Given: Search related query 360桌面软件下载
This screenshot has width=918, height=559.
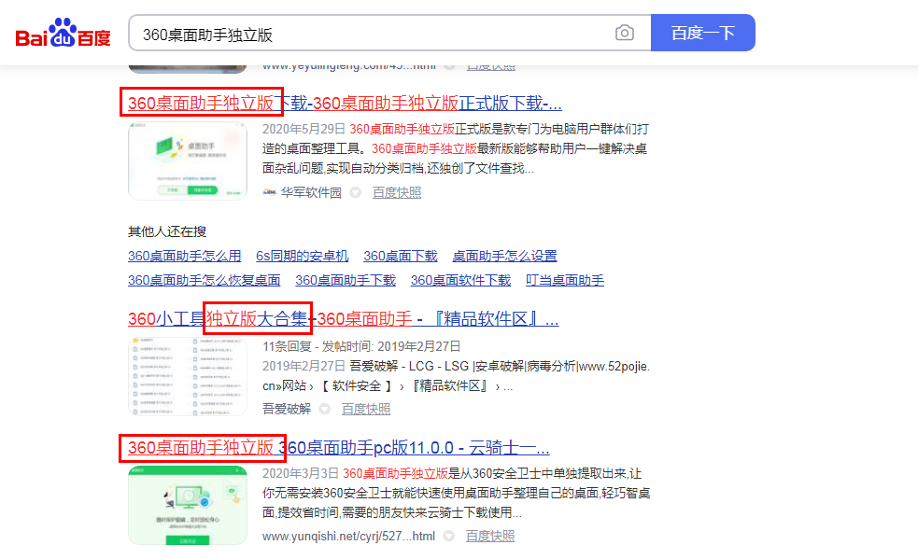Looking at the screenshot, I should pos(460,280).
